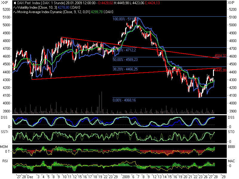Select the DAX Perf. Index title text
This screenshot has height=179, width=239.
[x=29, y=3]
